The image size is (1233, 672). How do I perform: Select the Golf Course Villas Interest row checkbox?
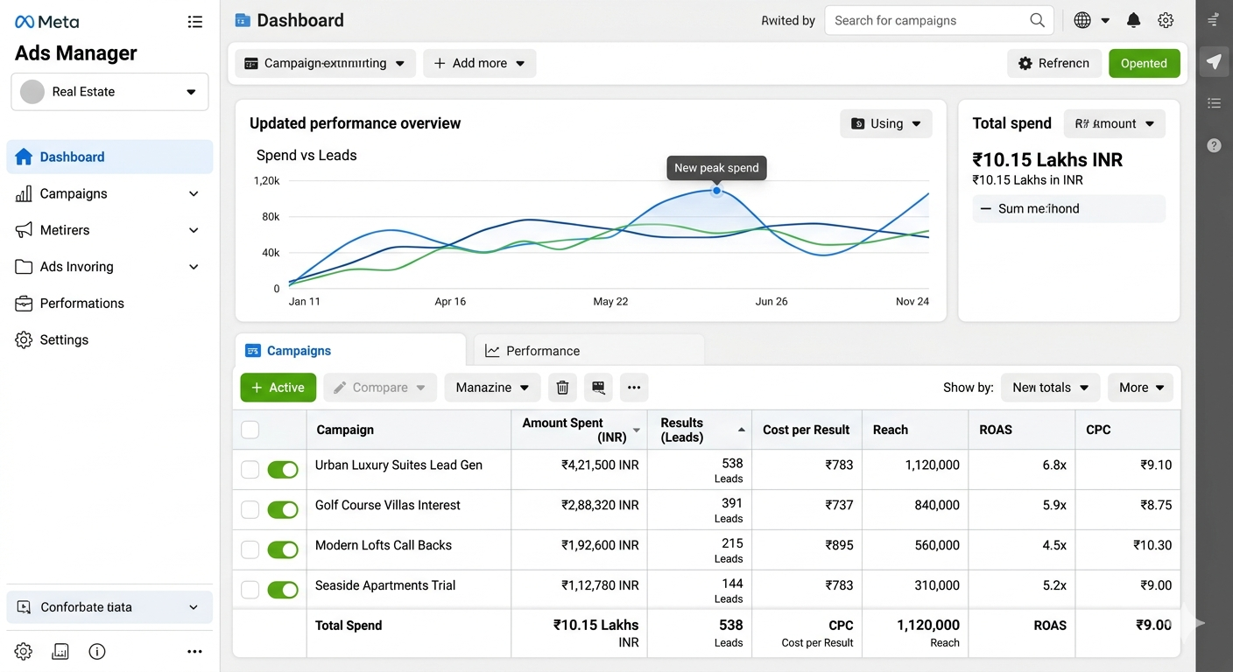(x=250, y=509)
